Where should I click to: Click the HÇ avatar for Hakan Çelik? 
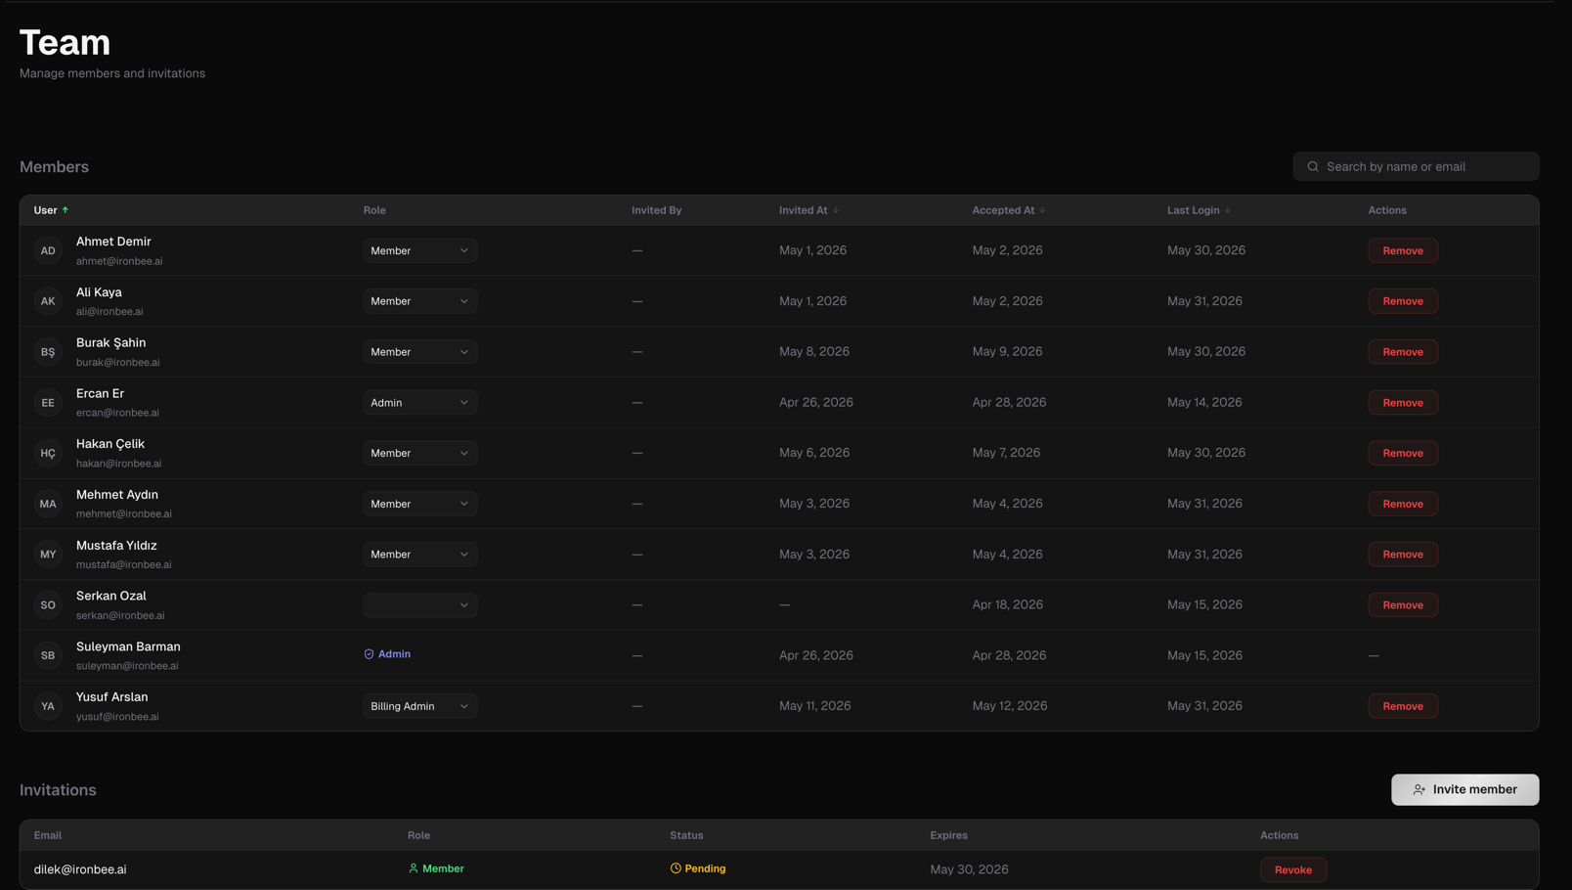point(48,453)
